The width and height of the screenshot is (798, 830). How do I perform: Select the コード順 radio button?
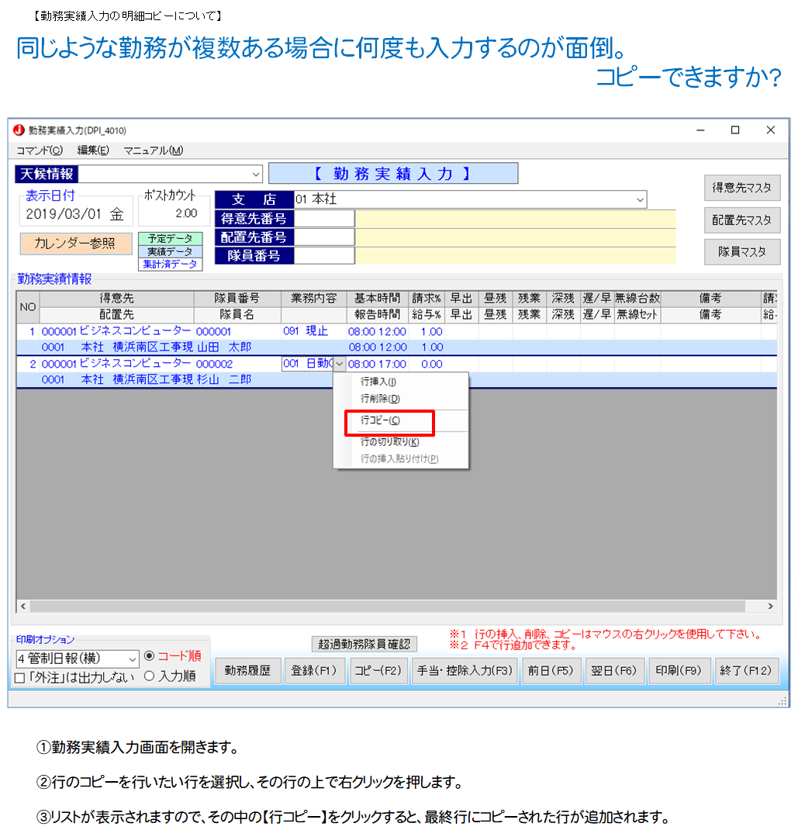(x=150, y=656)
